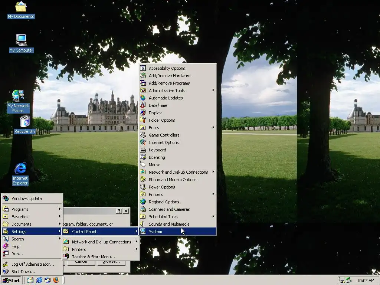The image size is (380, 285).
Task: Expand the Printers arrow in Control Panel list
Action: 213,194
